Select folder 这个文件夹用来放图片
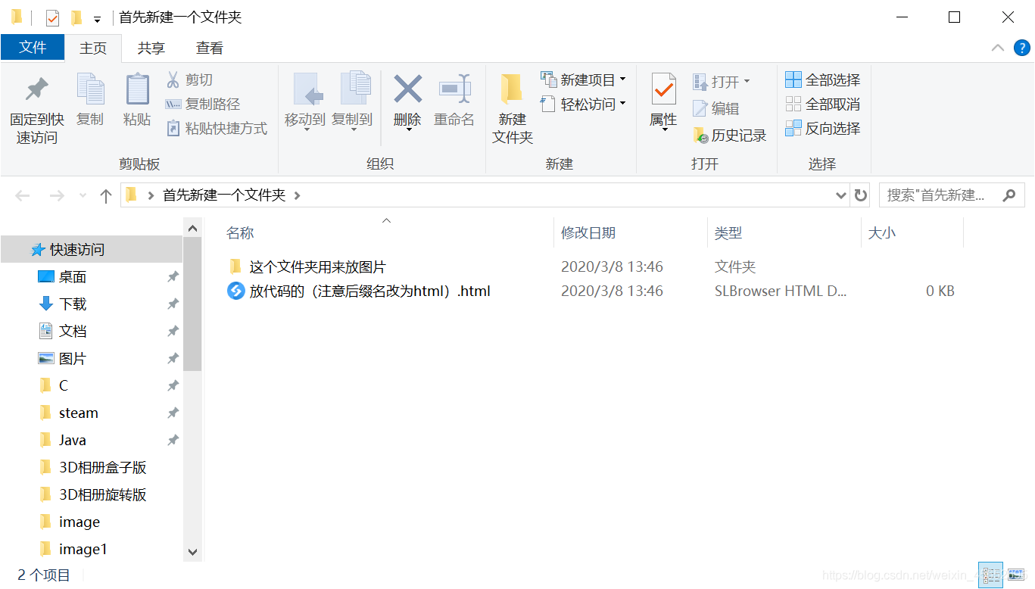Image resolution: width=1035 pixels, height=589 pixels. coord(317,266)
